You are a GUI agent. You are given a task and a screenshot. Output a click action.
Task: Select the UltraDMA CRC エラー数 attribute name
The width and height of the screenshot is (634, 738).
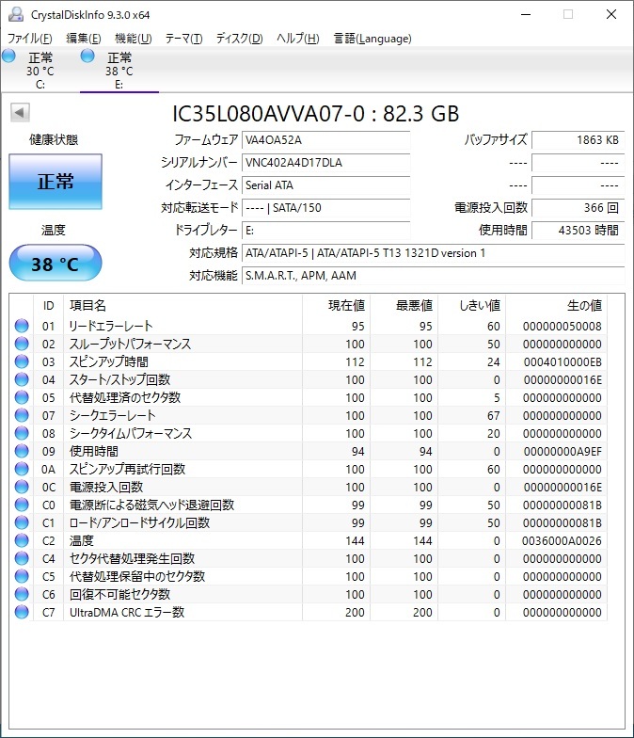tap(127, 612)
